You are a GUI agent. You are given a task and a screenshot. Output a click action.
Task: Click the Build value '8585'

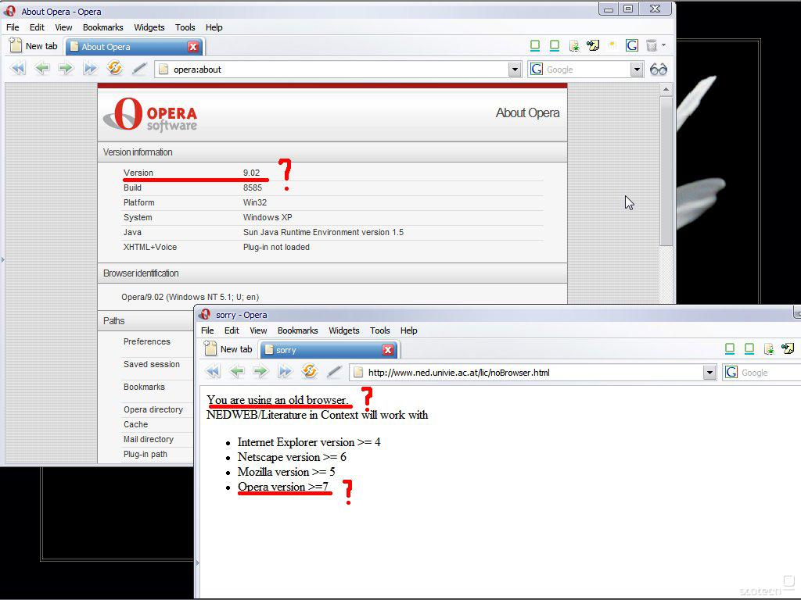coord(253,187)
